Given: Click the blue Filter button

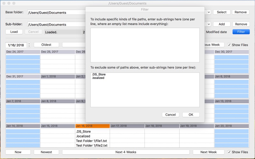Looking at the screenshot, I should [x=241, y=32].
